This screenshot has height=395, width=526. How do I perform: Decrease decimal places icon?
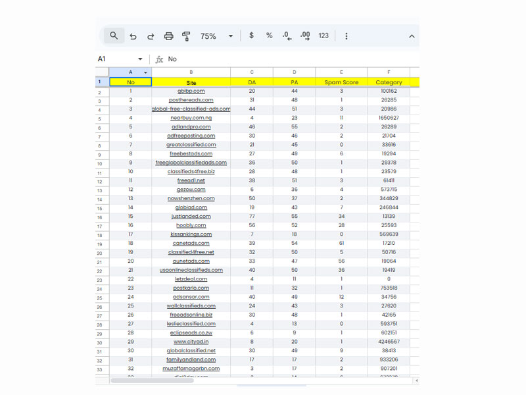287,36
